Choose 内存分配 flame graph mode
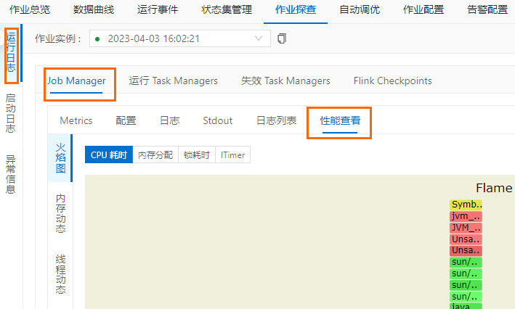 tap(155, 154)
